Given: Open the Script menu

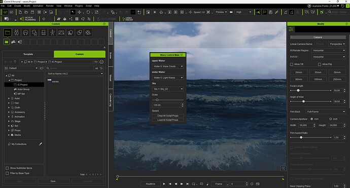Looking at the screenshot, I should [89, 6].
